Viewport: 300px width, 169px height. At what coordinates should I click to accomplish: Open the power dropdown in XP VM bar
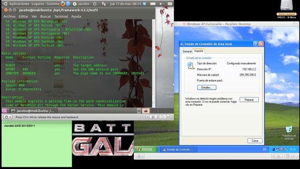pyautogui.click(x=141, y=156)
